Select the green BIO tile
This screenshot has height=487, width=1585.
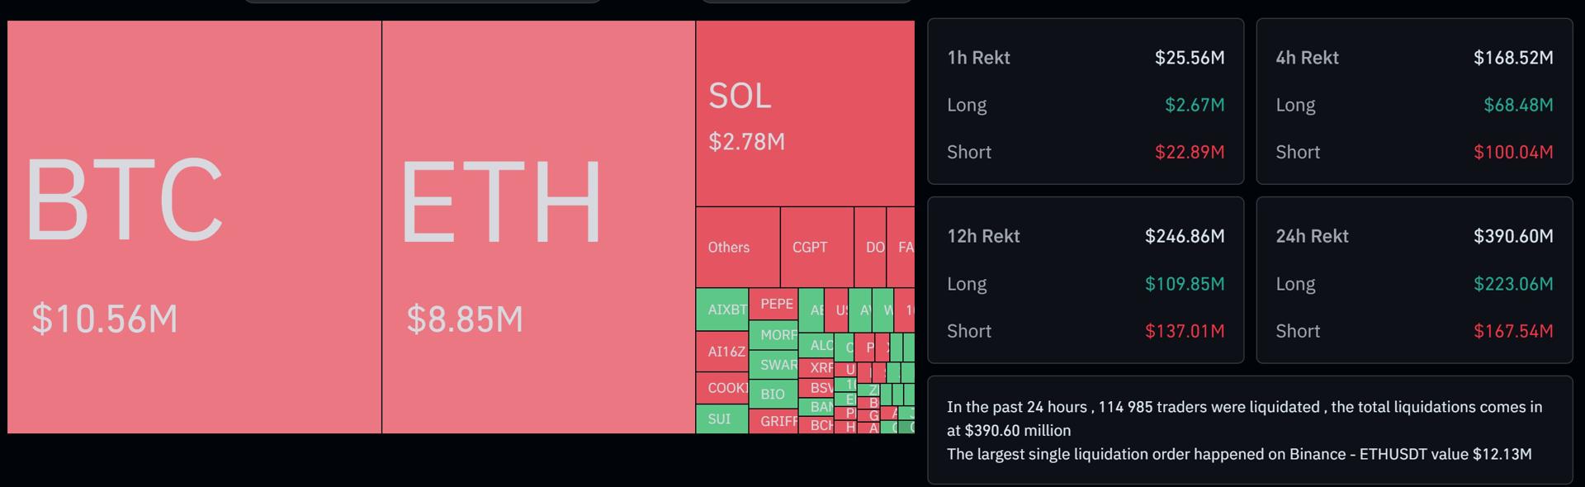pos(773,394)
